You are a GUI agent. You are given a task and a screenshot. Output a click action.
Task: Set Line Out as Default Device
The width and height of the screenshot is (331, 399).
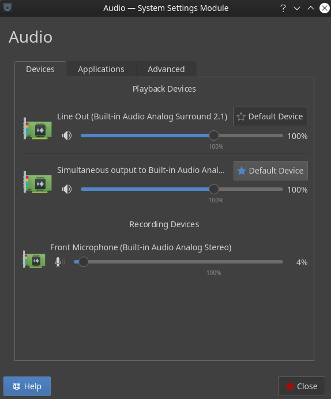[x=270, y=116]
